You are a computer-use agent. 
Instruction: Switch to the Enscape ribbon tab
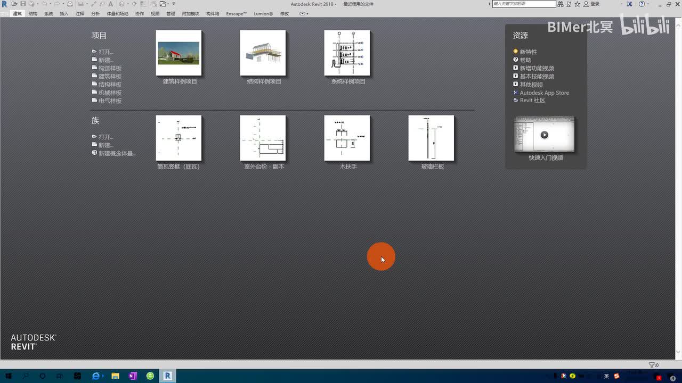tap(237, 14)
